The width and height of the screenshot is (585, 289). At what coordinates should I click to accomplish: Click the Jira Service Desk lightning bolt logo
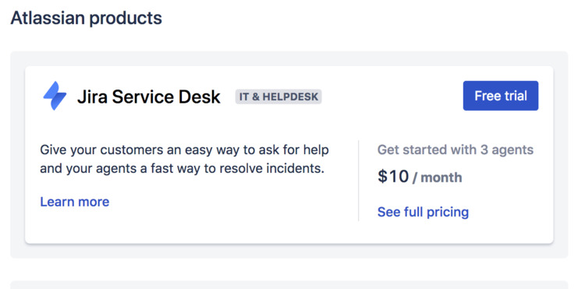point(55,96)
